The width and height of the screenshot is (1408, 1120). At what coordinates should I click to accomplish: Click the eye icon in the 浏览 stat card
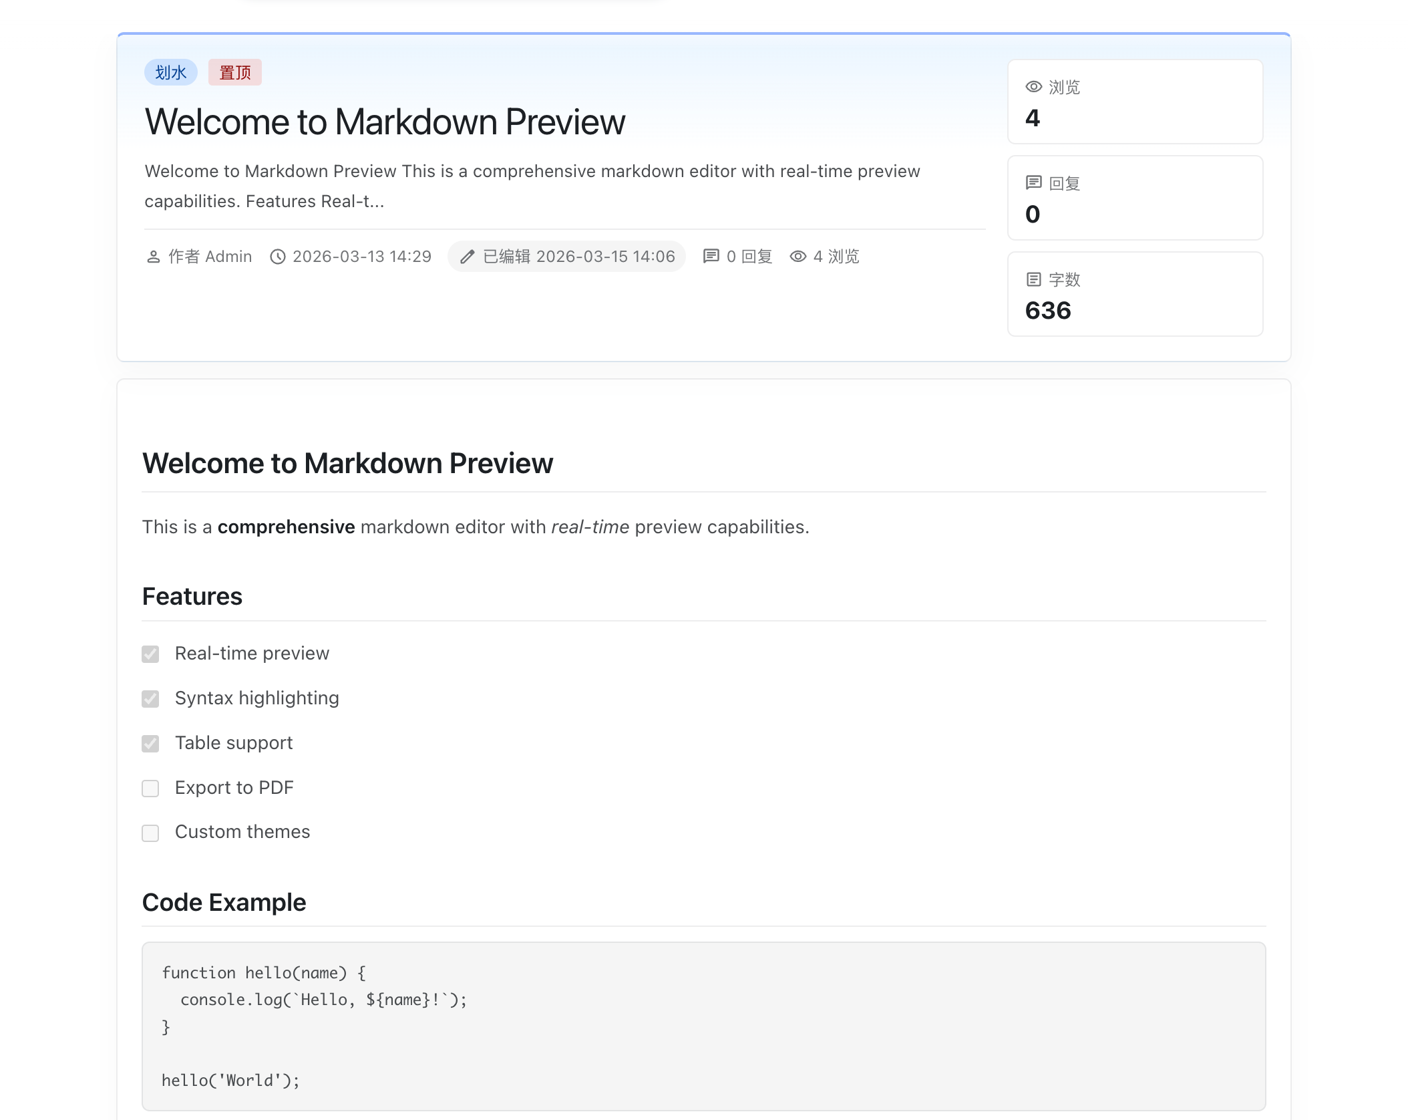point(1033,87)
